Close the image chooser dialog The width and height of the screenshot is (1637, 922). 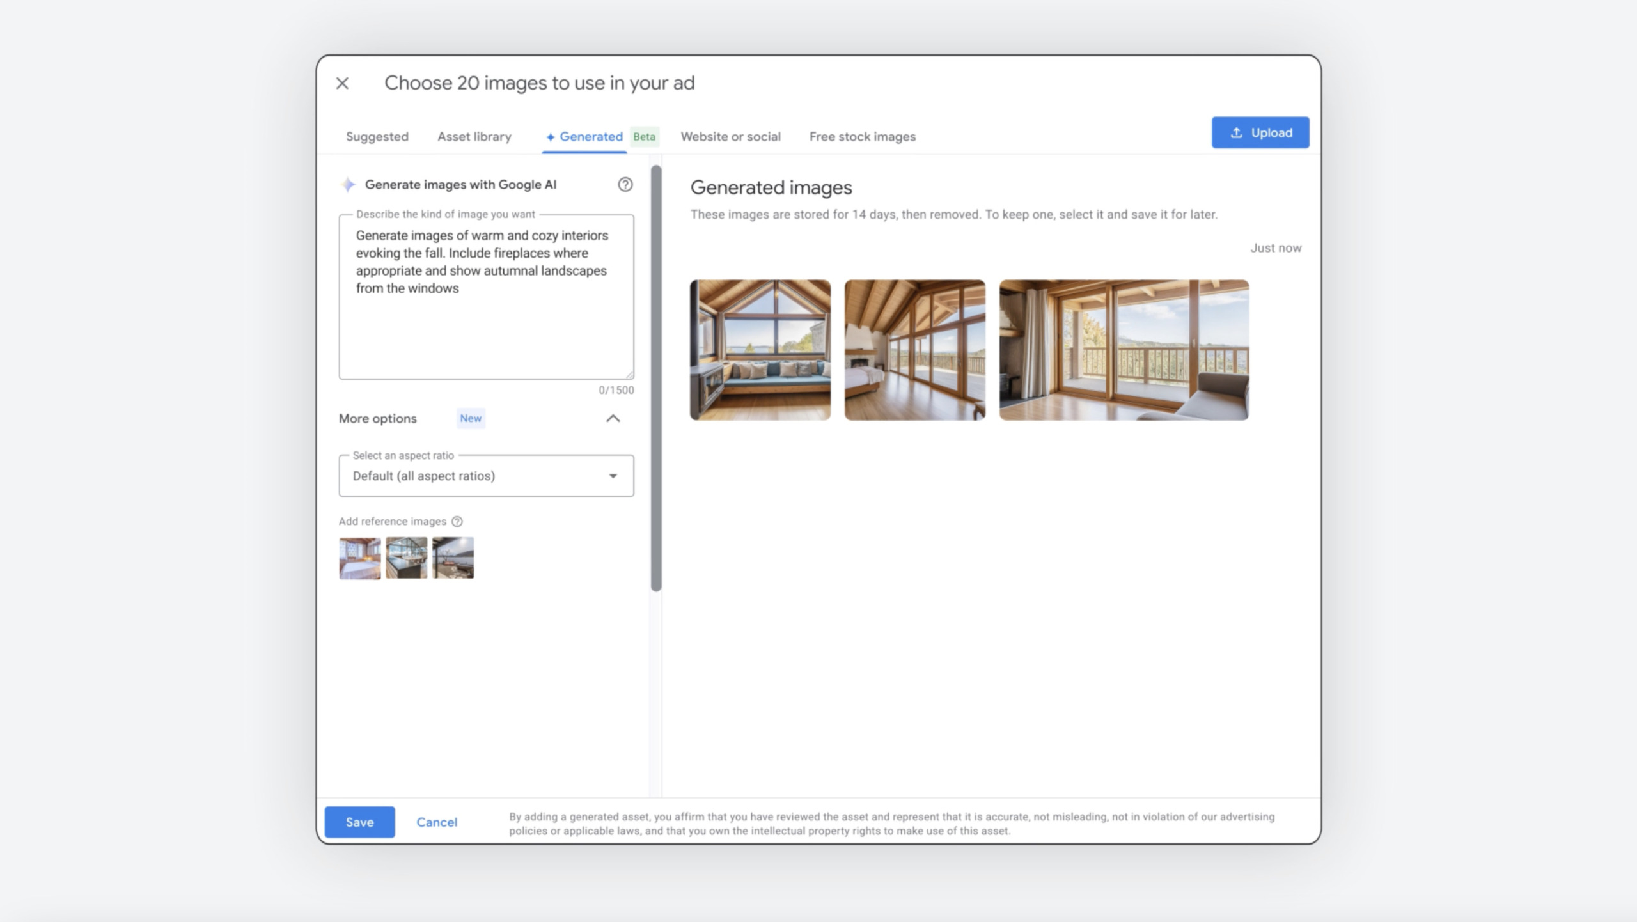point(342,83)
